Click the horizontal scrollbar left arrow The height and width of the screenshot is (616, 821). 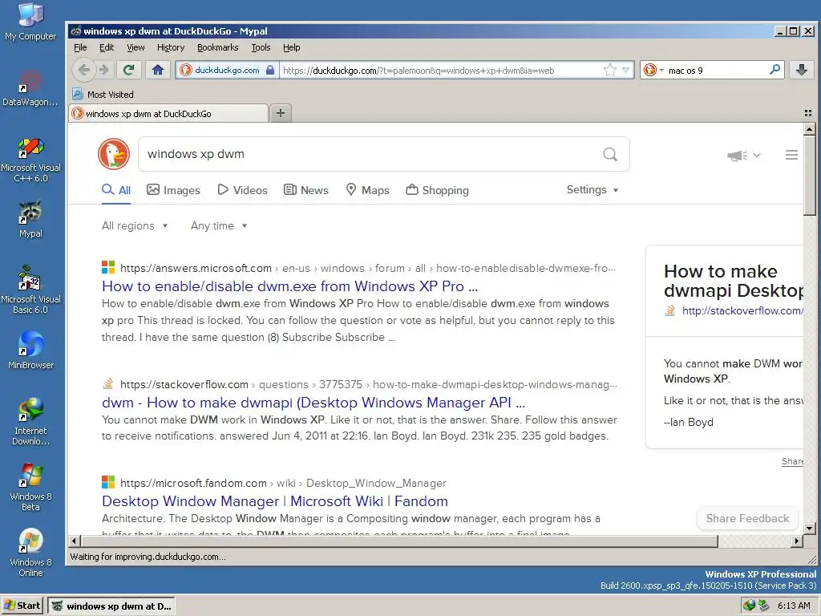74,541
